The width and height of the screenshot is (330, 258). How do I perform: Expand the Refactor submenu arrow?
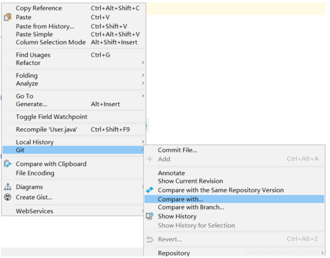click(x=143, y=62)
